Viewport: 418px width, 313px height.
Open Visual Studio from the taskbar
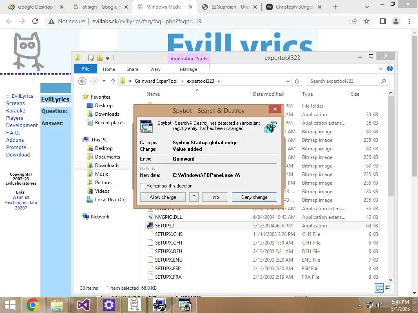coord(83,305)
